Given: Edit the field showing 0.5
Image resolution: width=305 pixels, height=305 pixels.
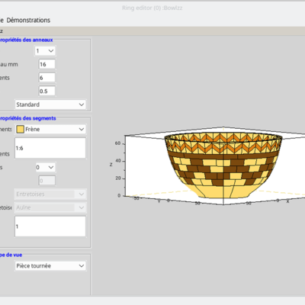Looking at the screenshot, I should click(x=47, y=91).
